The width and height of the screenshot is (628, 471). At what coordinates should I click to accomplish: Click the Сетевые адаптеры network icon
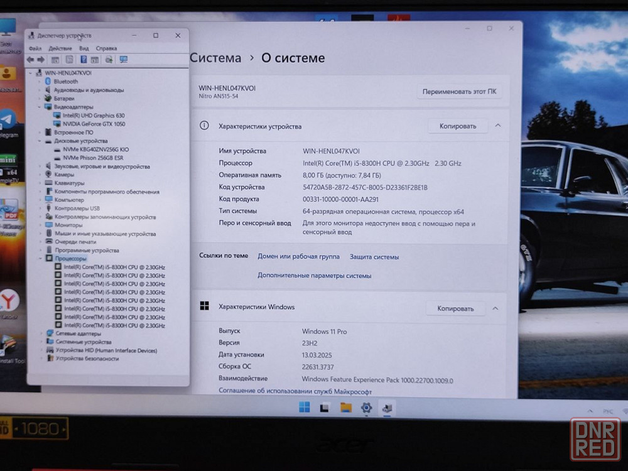point(50,333)
